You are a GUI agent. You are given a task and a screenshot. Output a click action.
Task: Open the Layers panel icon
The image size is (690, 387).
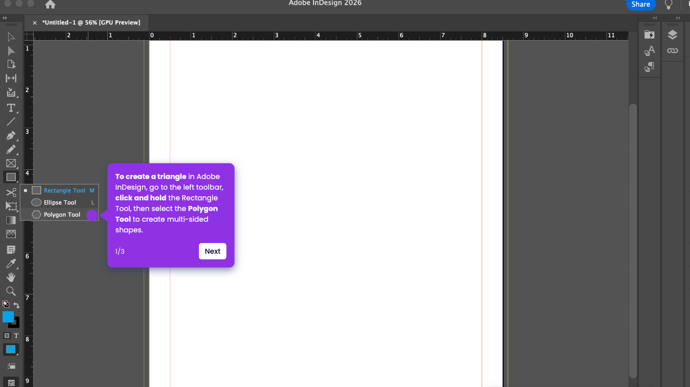tap(673, 35)
